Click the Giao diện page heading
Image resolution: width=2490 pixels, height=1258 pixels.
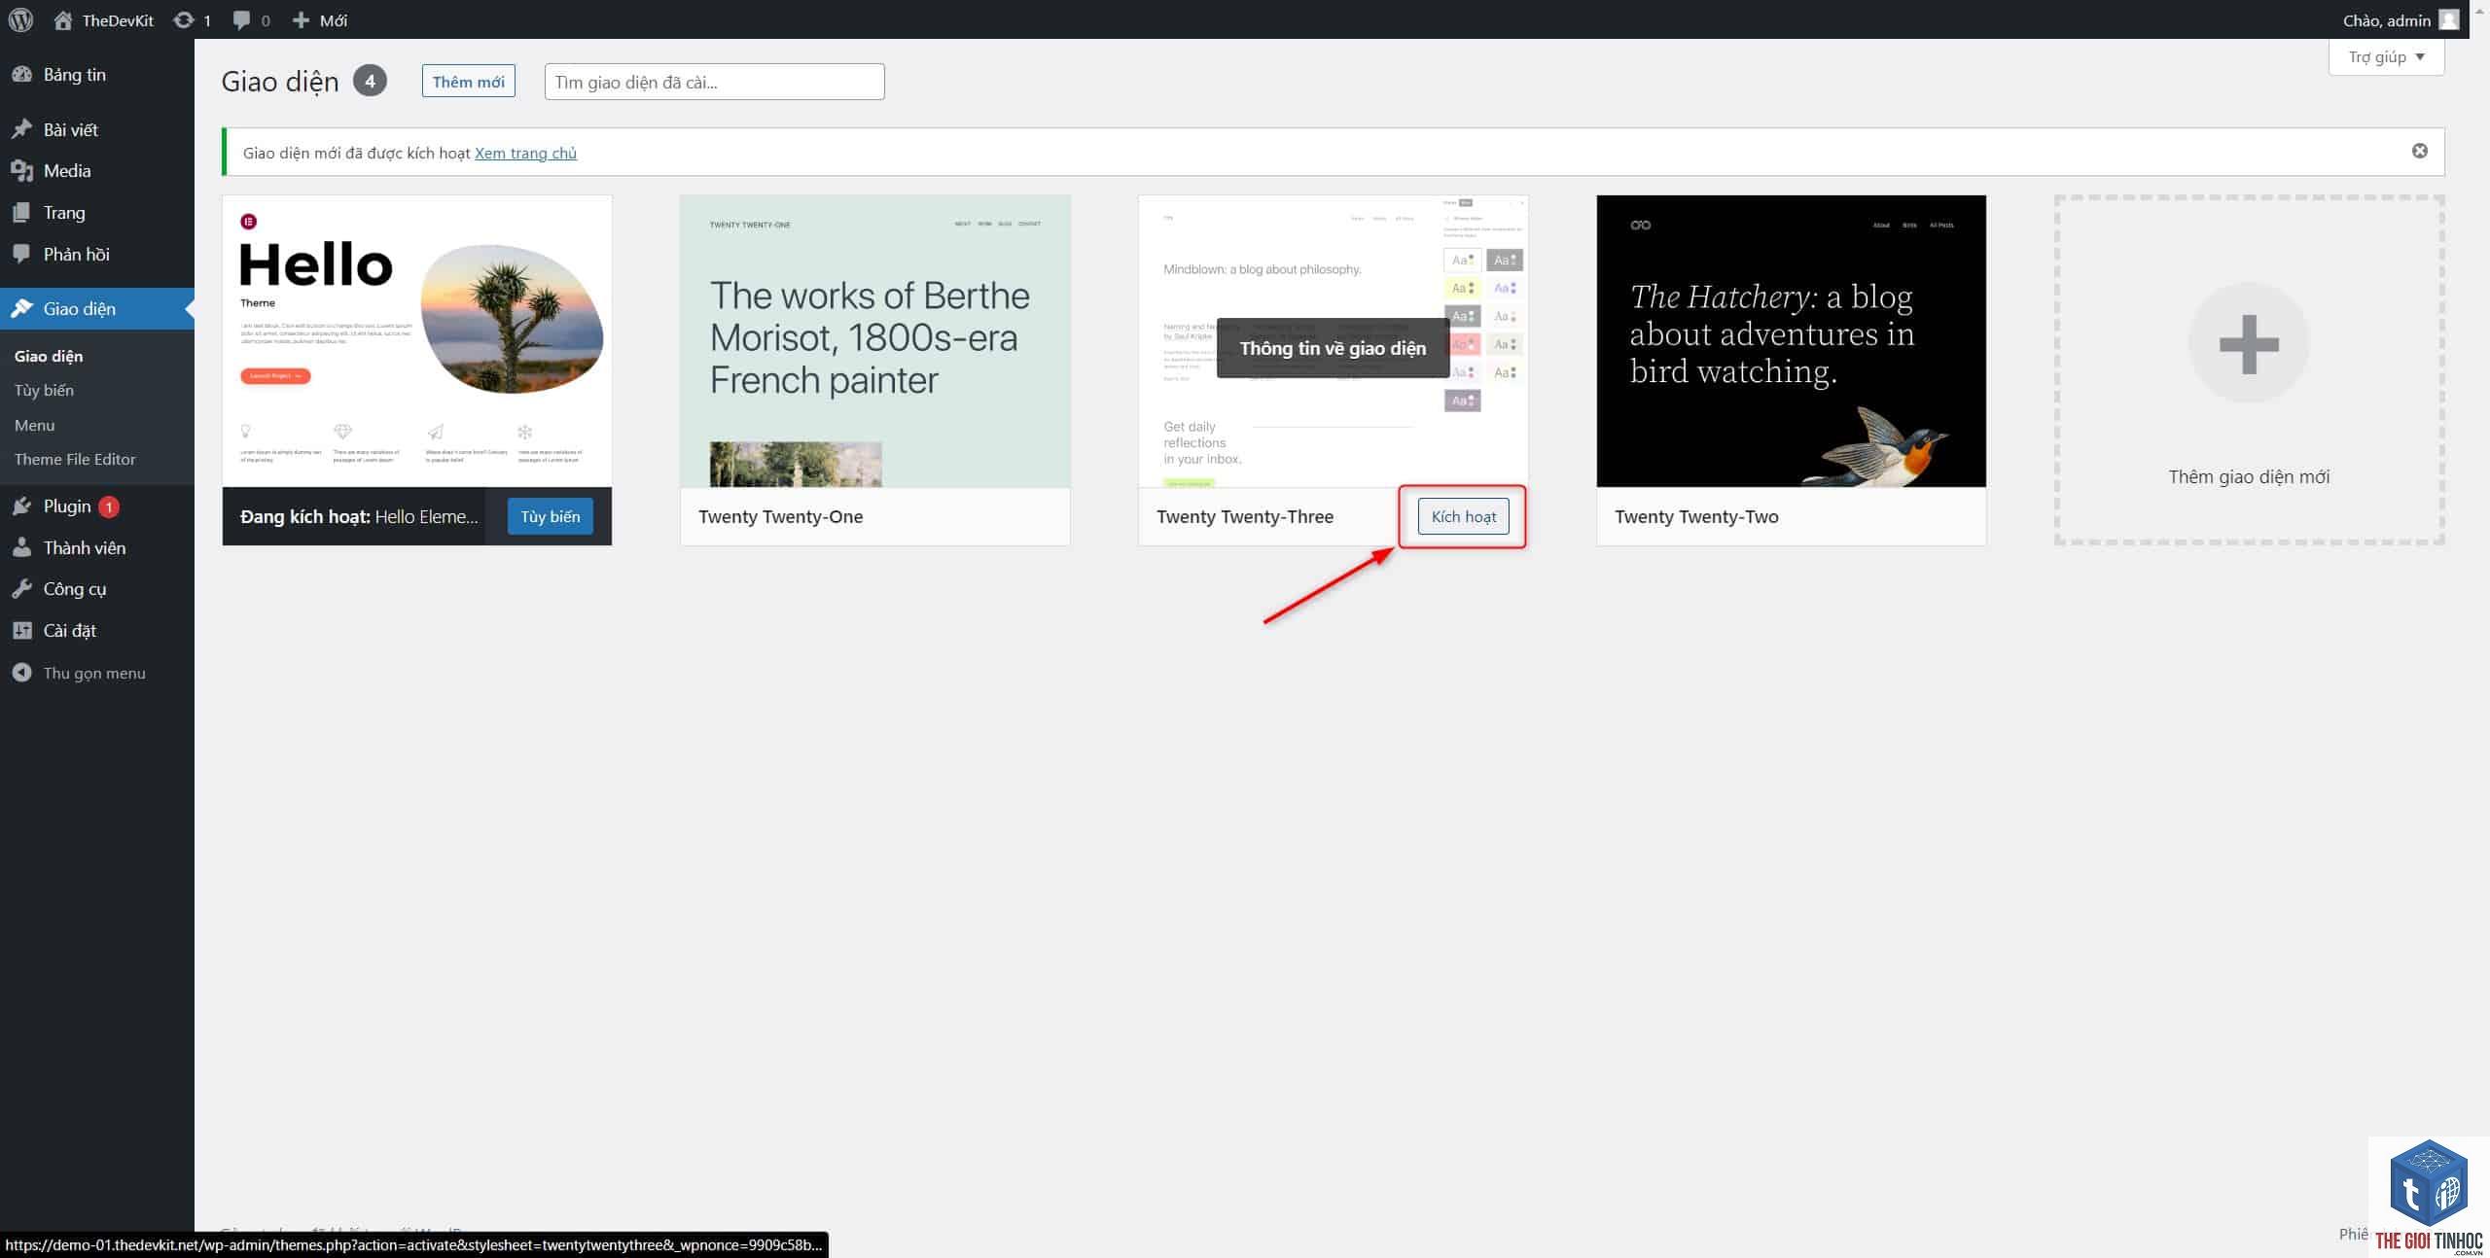(x=280, y=82)
